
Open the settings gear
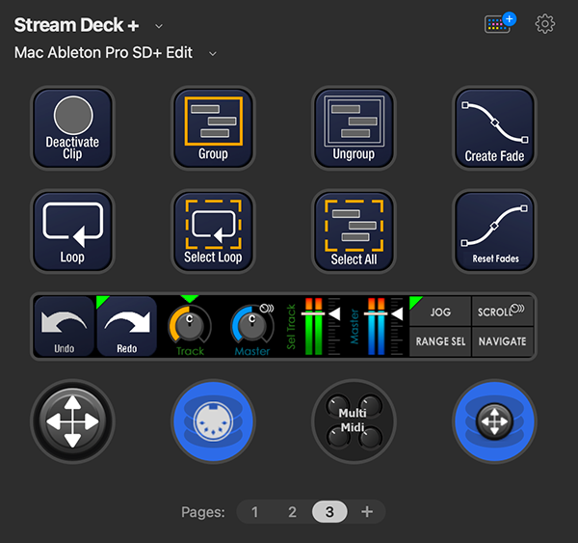point(545,24)
